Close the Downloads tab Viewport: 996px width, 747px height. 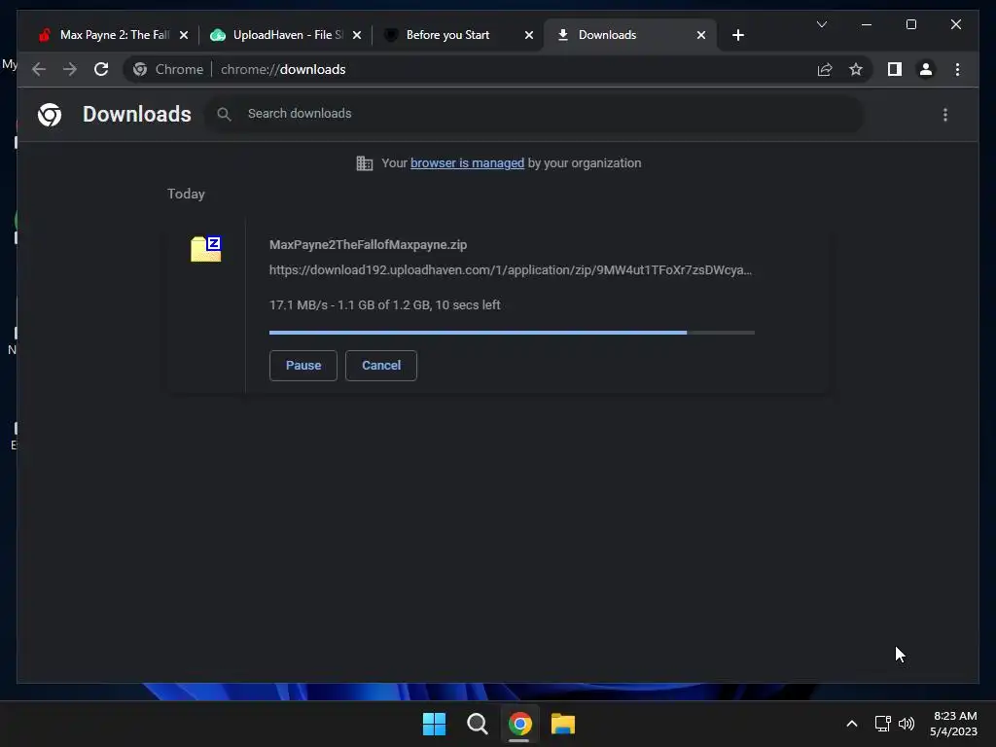click(x=700, y=35)
